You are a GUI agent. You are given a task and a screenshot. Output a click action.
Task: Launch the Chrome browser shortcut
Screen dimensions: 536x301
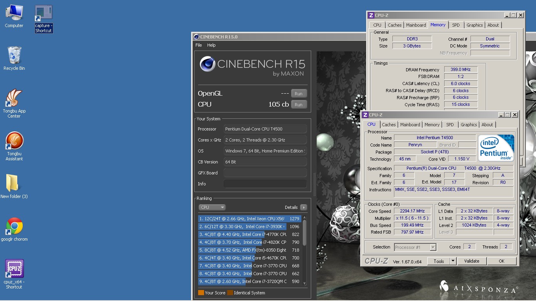click(14, 229)
